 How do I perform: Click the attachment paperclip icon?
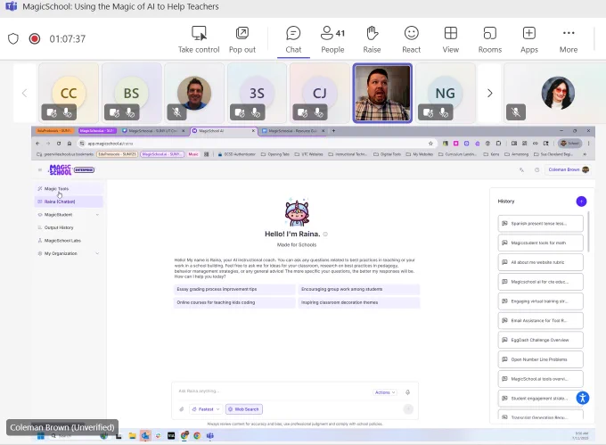point(181,409)
